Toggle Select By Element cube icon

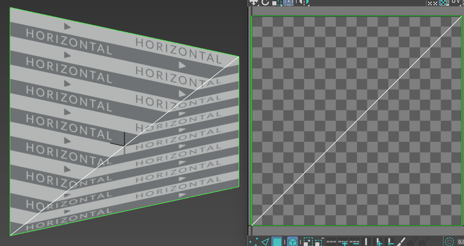[293, 242]
